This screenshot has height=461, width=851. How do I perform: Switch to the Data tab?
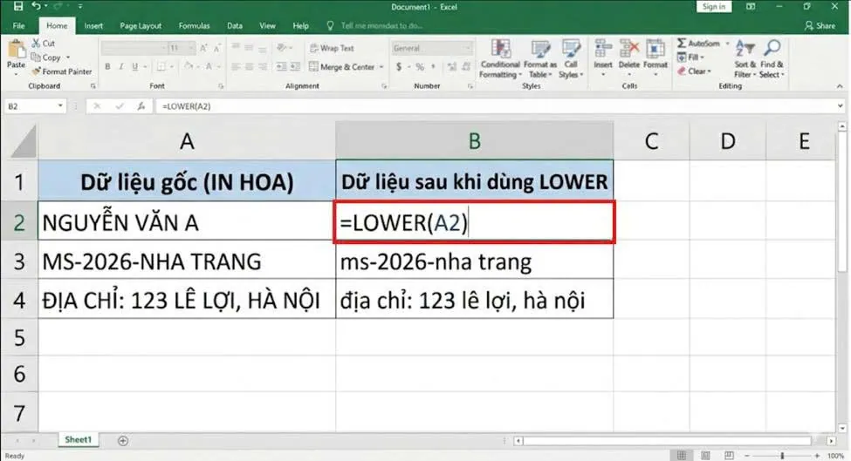(x=235, y=25)
